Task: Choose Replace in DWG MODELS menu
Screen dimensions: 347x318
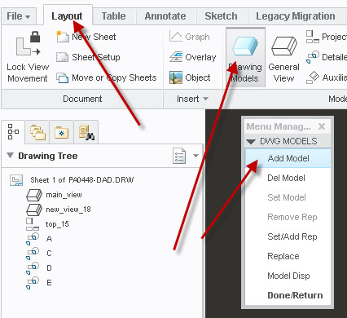Action: [288, 256]
